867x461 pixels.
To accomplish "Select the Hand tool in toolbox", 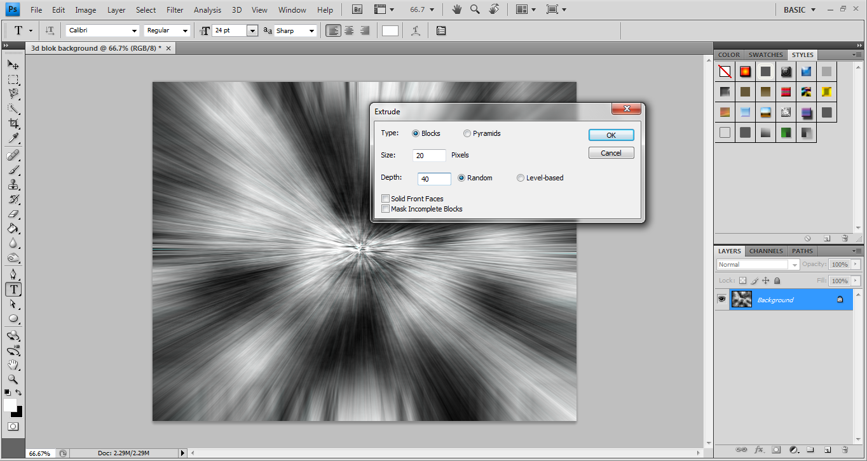I will [13, 364].
